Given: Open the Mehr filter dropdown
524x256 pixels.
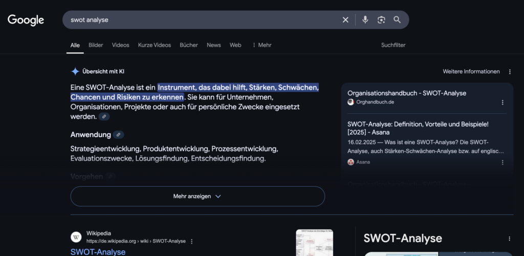Looking at the screenshot, I should point(261,45).
